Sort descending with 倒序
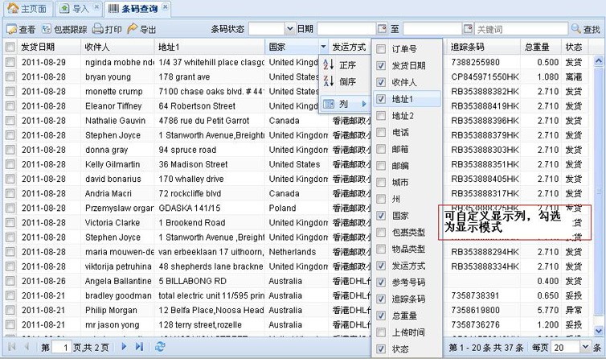This screenshot has width=606, height=359. [343, 82]
